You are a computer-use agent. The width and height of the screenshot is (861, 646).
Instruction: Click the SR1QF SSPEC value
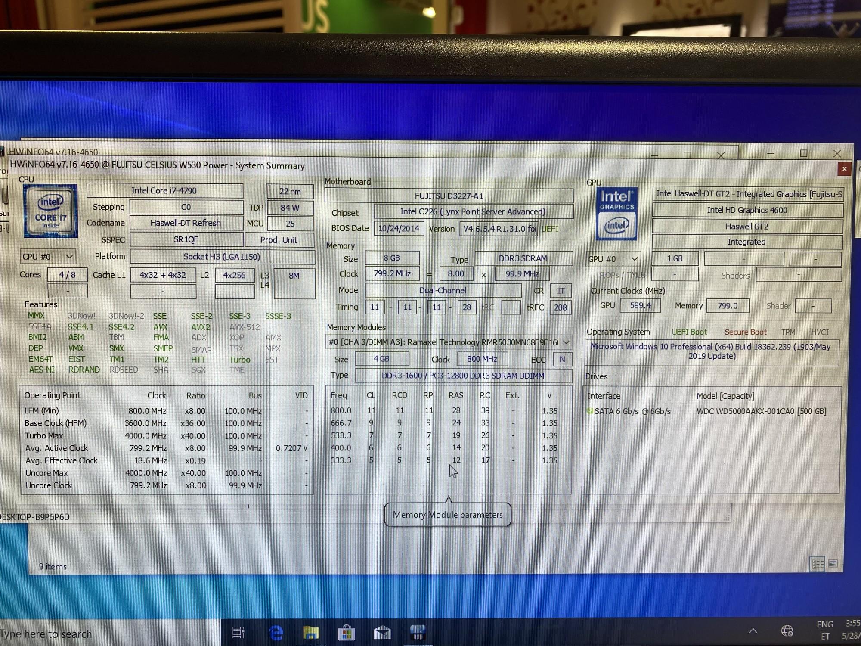pyautogui.click(x=186, y=239)
